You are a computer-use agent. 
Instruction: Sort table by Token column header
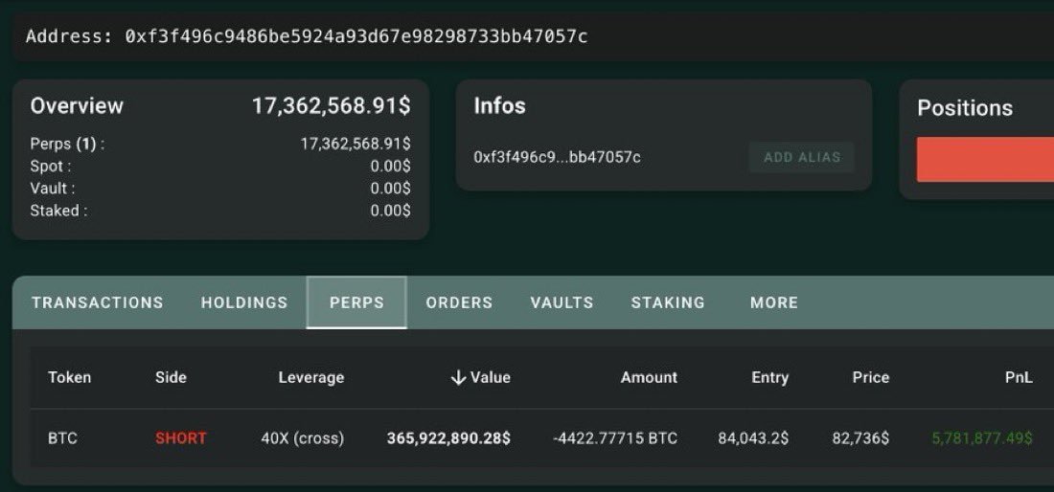pos(69,377)
